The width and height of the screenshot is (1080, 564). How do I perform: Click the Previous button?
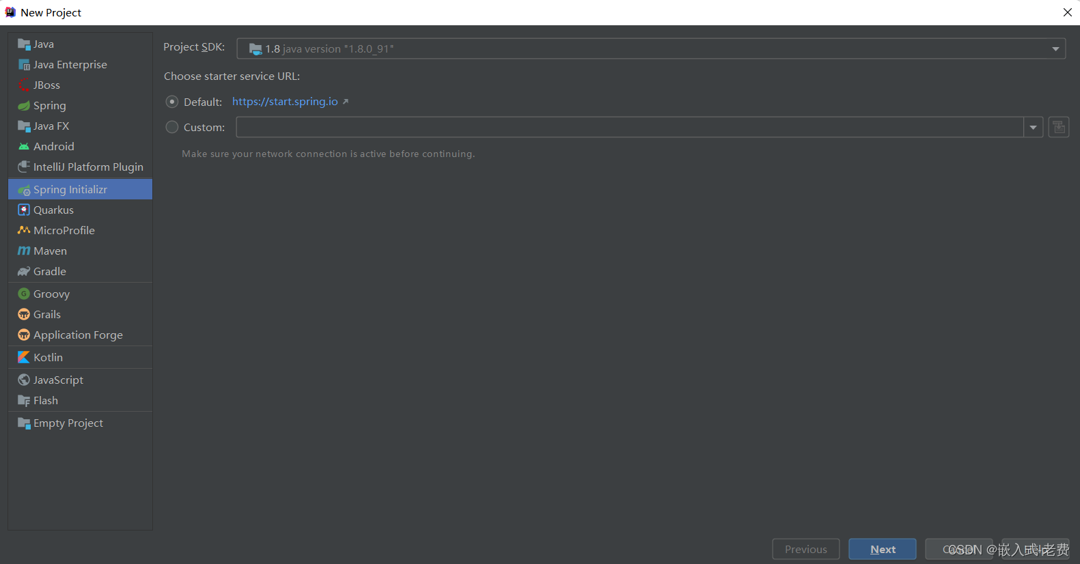[x=806, y=549]
